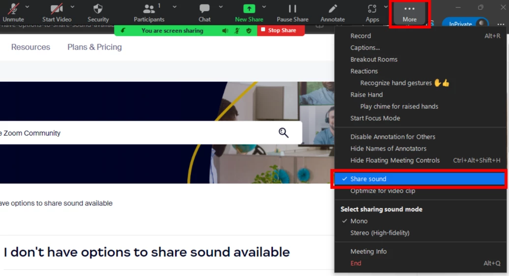This screenshot has width=509, height=276.
Task: Click the lightning icon in sharing bar
Action: pyautogui.click(x=123, y=30)
